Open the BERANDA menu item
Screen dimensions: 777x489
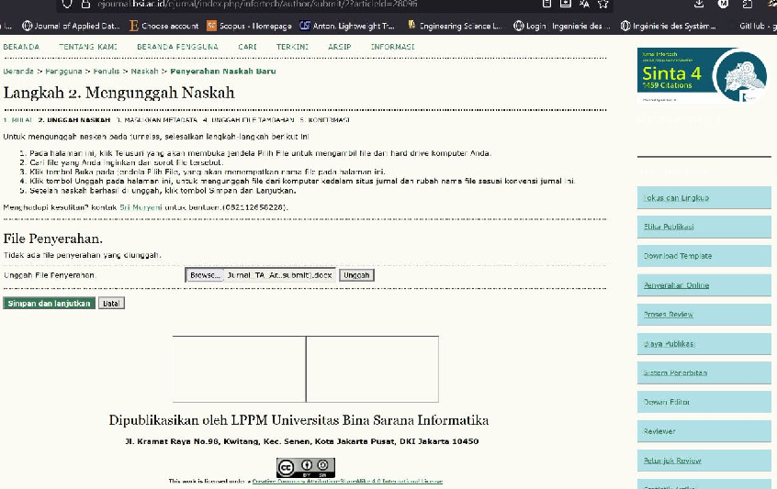[21, 46]
